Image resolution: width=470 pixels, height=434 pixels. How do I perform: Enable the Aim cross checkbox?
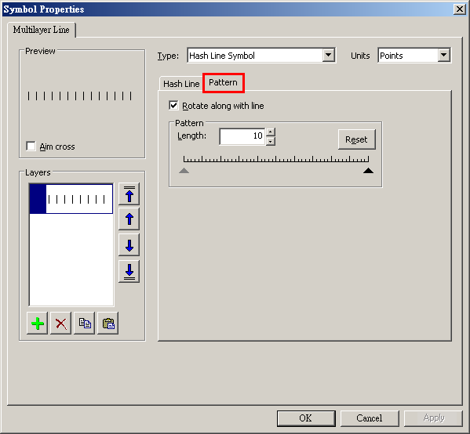(x=31, y=146)
